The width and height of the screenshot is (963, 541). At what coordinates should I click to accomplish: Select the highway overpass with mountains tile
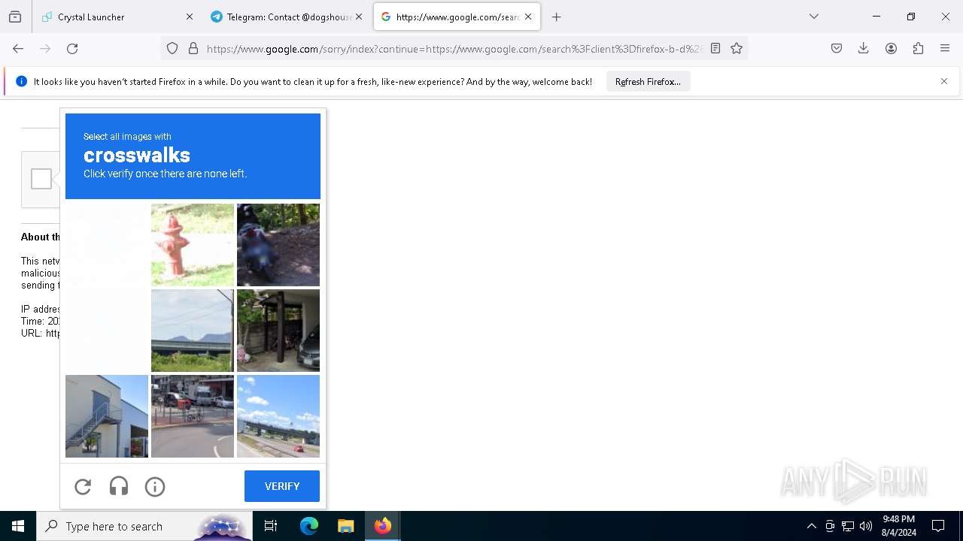[193, 331]
